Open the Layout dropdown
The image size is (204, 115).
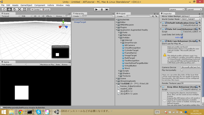(194, 9)
